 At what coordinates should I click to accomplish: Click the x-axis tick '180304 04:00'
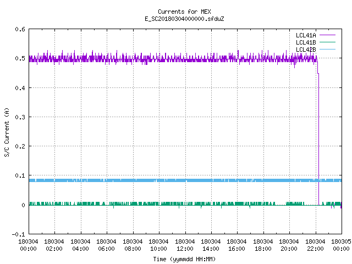click(x=81, y=245)
